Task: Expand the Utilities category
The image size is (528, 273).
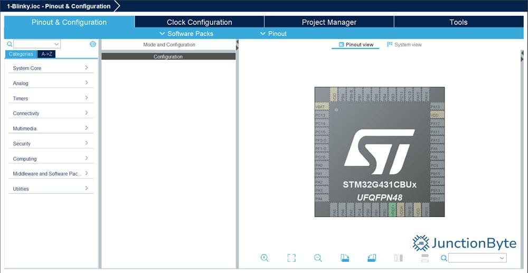Action: [x=51, y=189]
